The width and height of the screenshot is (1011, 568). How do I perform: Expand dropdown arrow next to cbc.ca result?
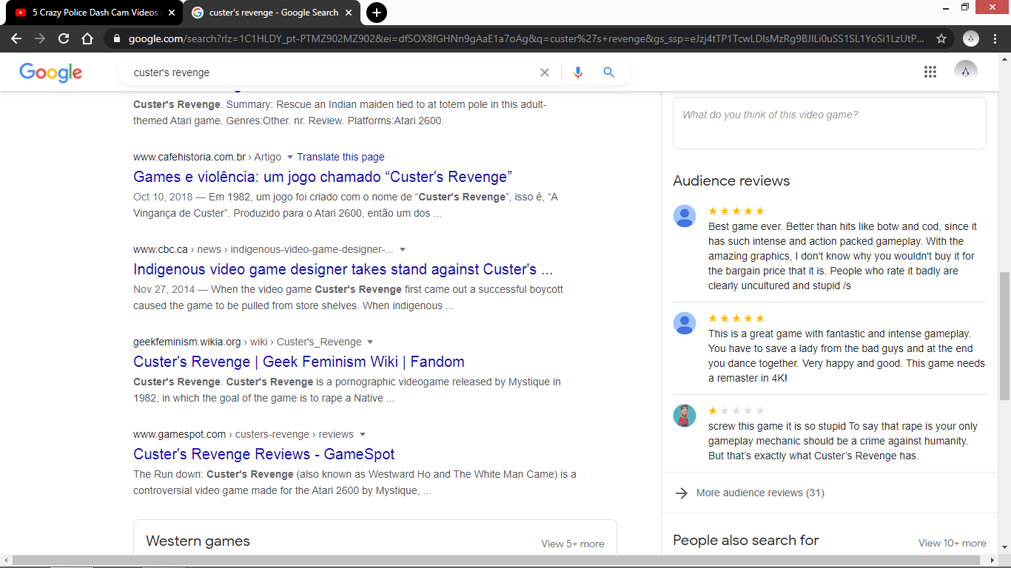click(403, 249)
